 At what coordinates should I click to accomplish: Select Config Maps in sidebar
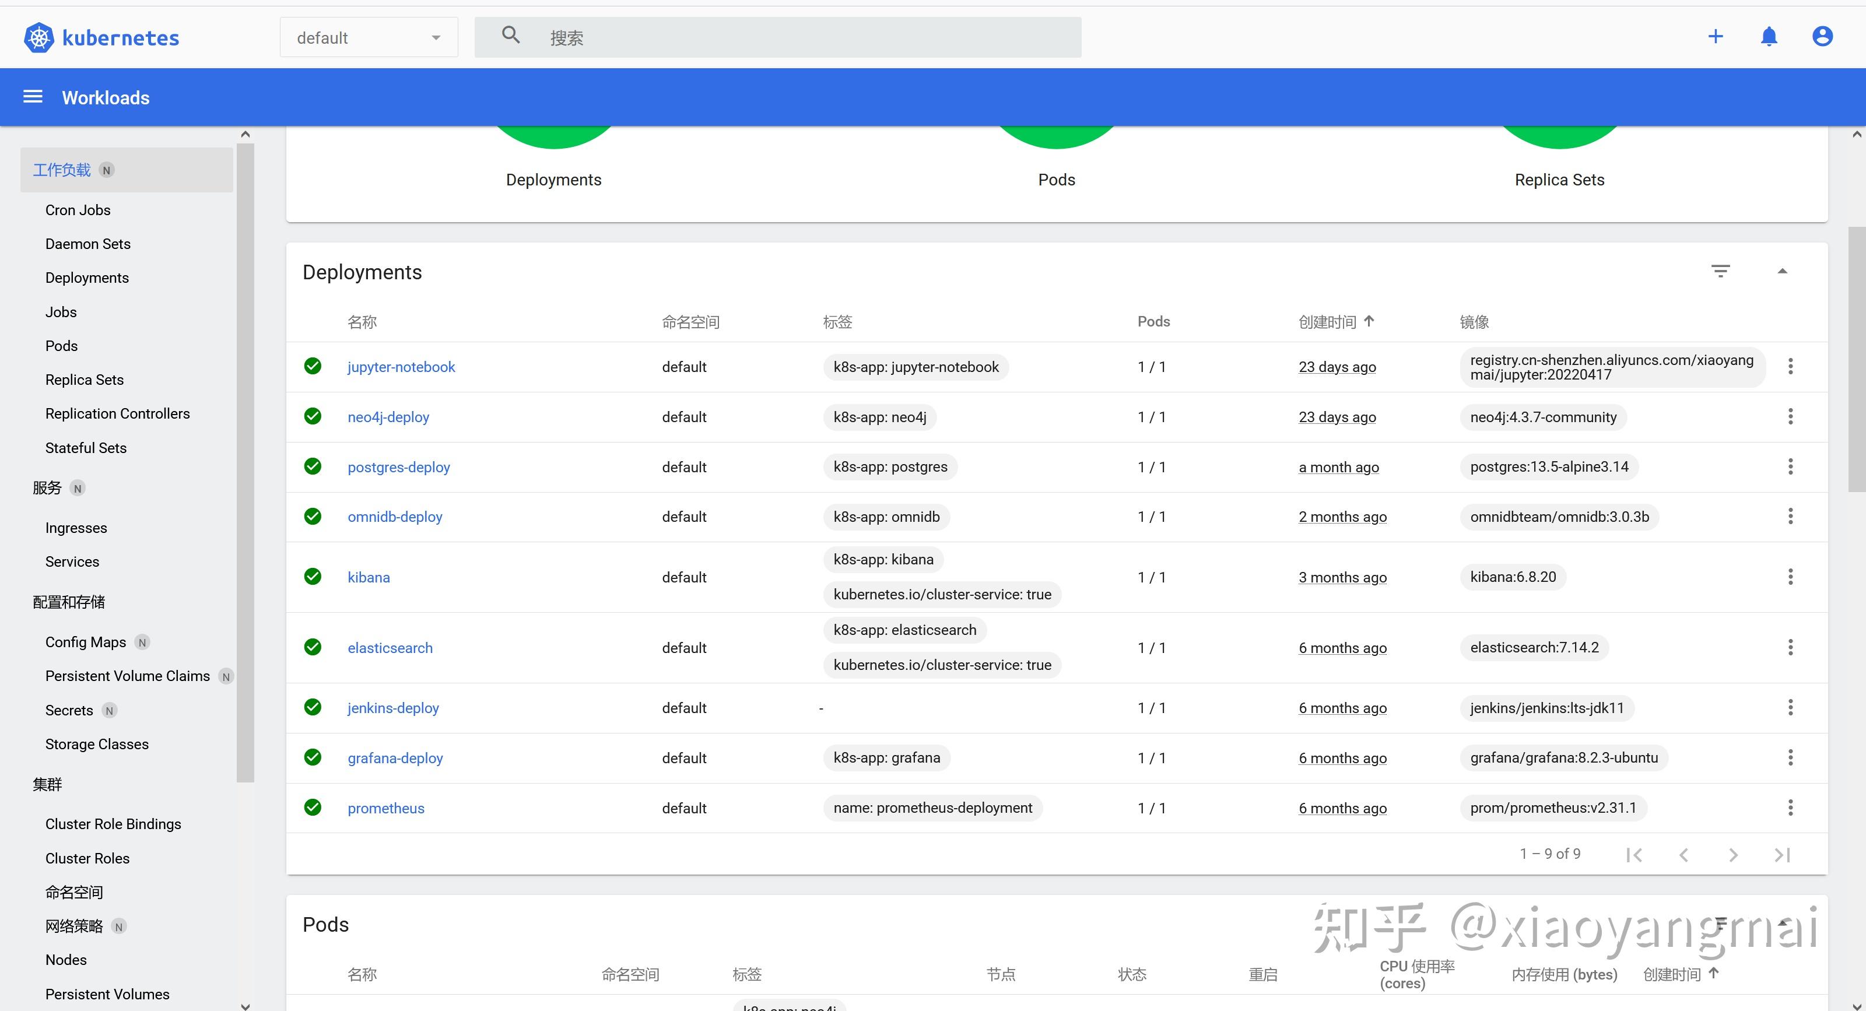(x=86, y=642)
